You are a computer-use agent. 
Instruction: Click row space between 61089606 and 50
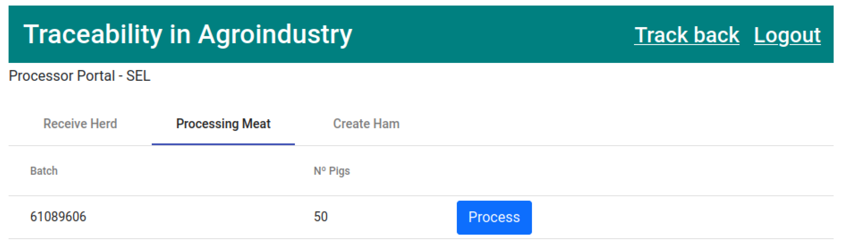pos(198,217)
